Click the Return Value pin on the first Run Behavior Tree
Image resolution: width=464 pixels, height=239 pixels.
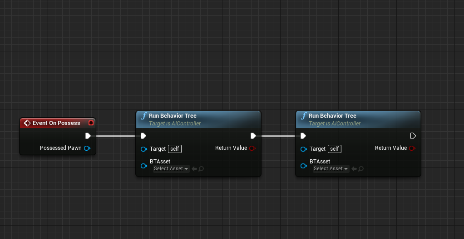coord(252,148)
